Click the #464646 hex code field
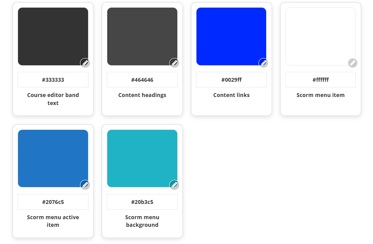This screenshot has width=373, height=244. tap(142, 80)
